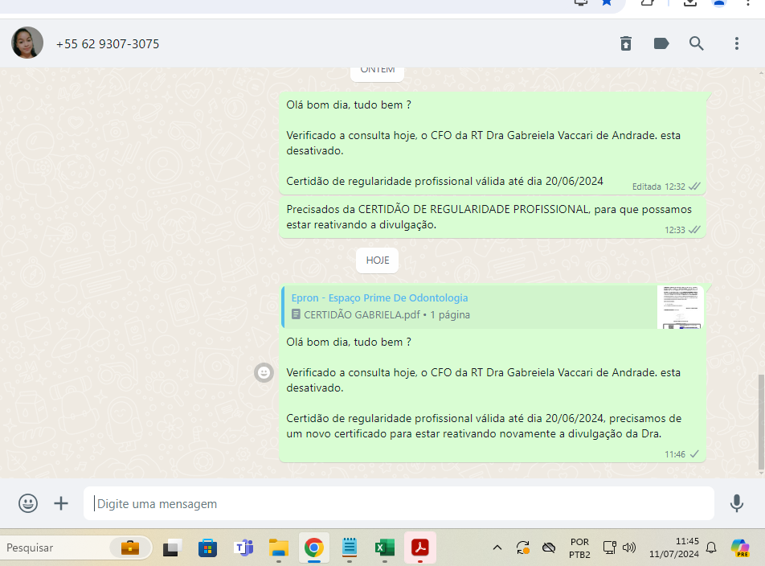The height and width of the screenshot is (566, 765).
Task: Start voice recording with microphone icon
Action: tap(736, 503)
